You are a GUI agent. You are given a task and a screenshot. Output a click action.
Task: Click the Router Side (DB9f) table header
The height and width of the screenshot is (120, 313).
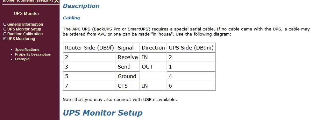coord(89,48)
